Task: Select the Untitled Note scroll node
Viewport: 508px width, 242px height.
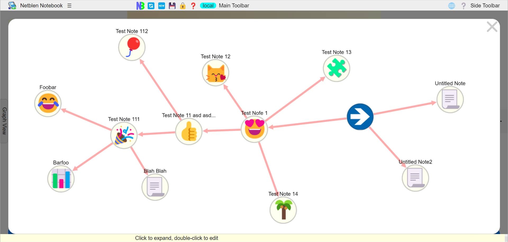Action: pos(450,99)
